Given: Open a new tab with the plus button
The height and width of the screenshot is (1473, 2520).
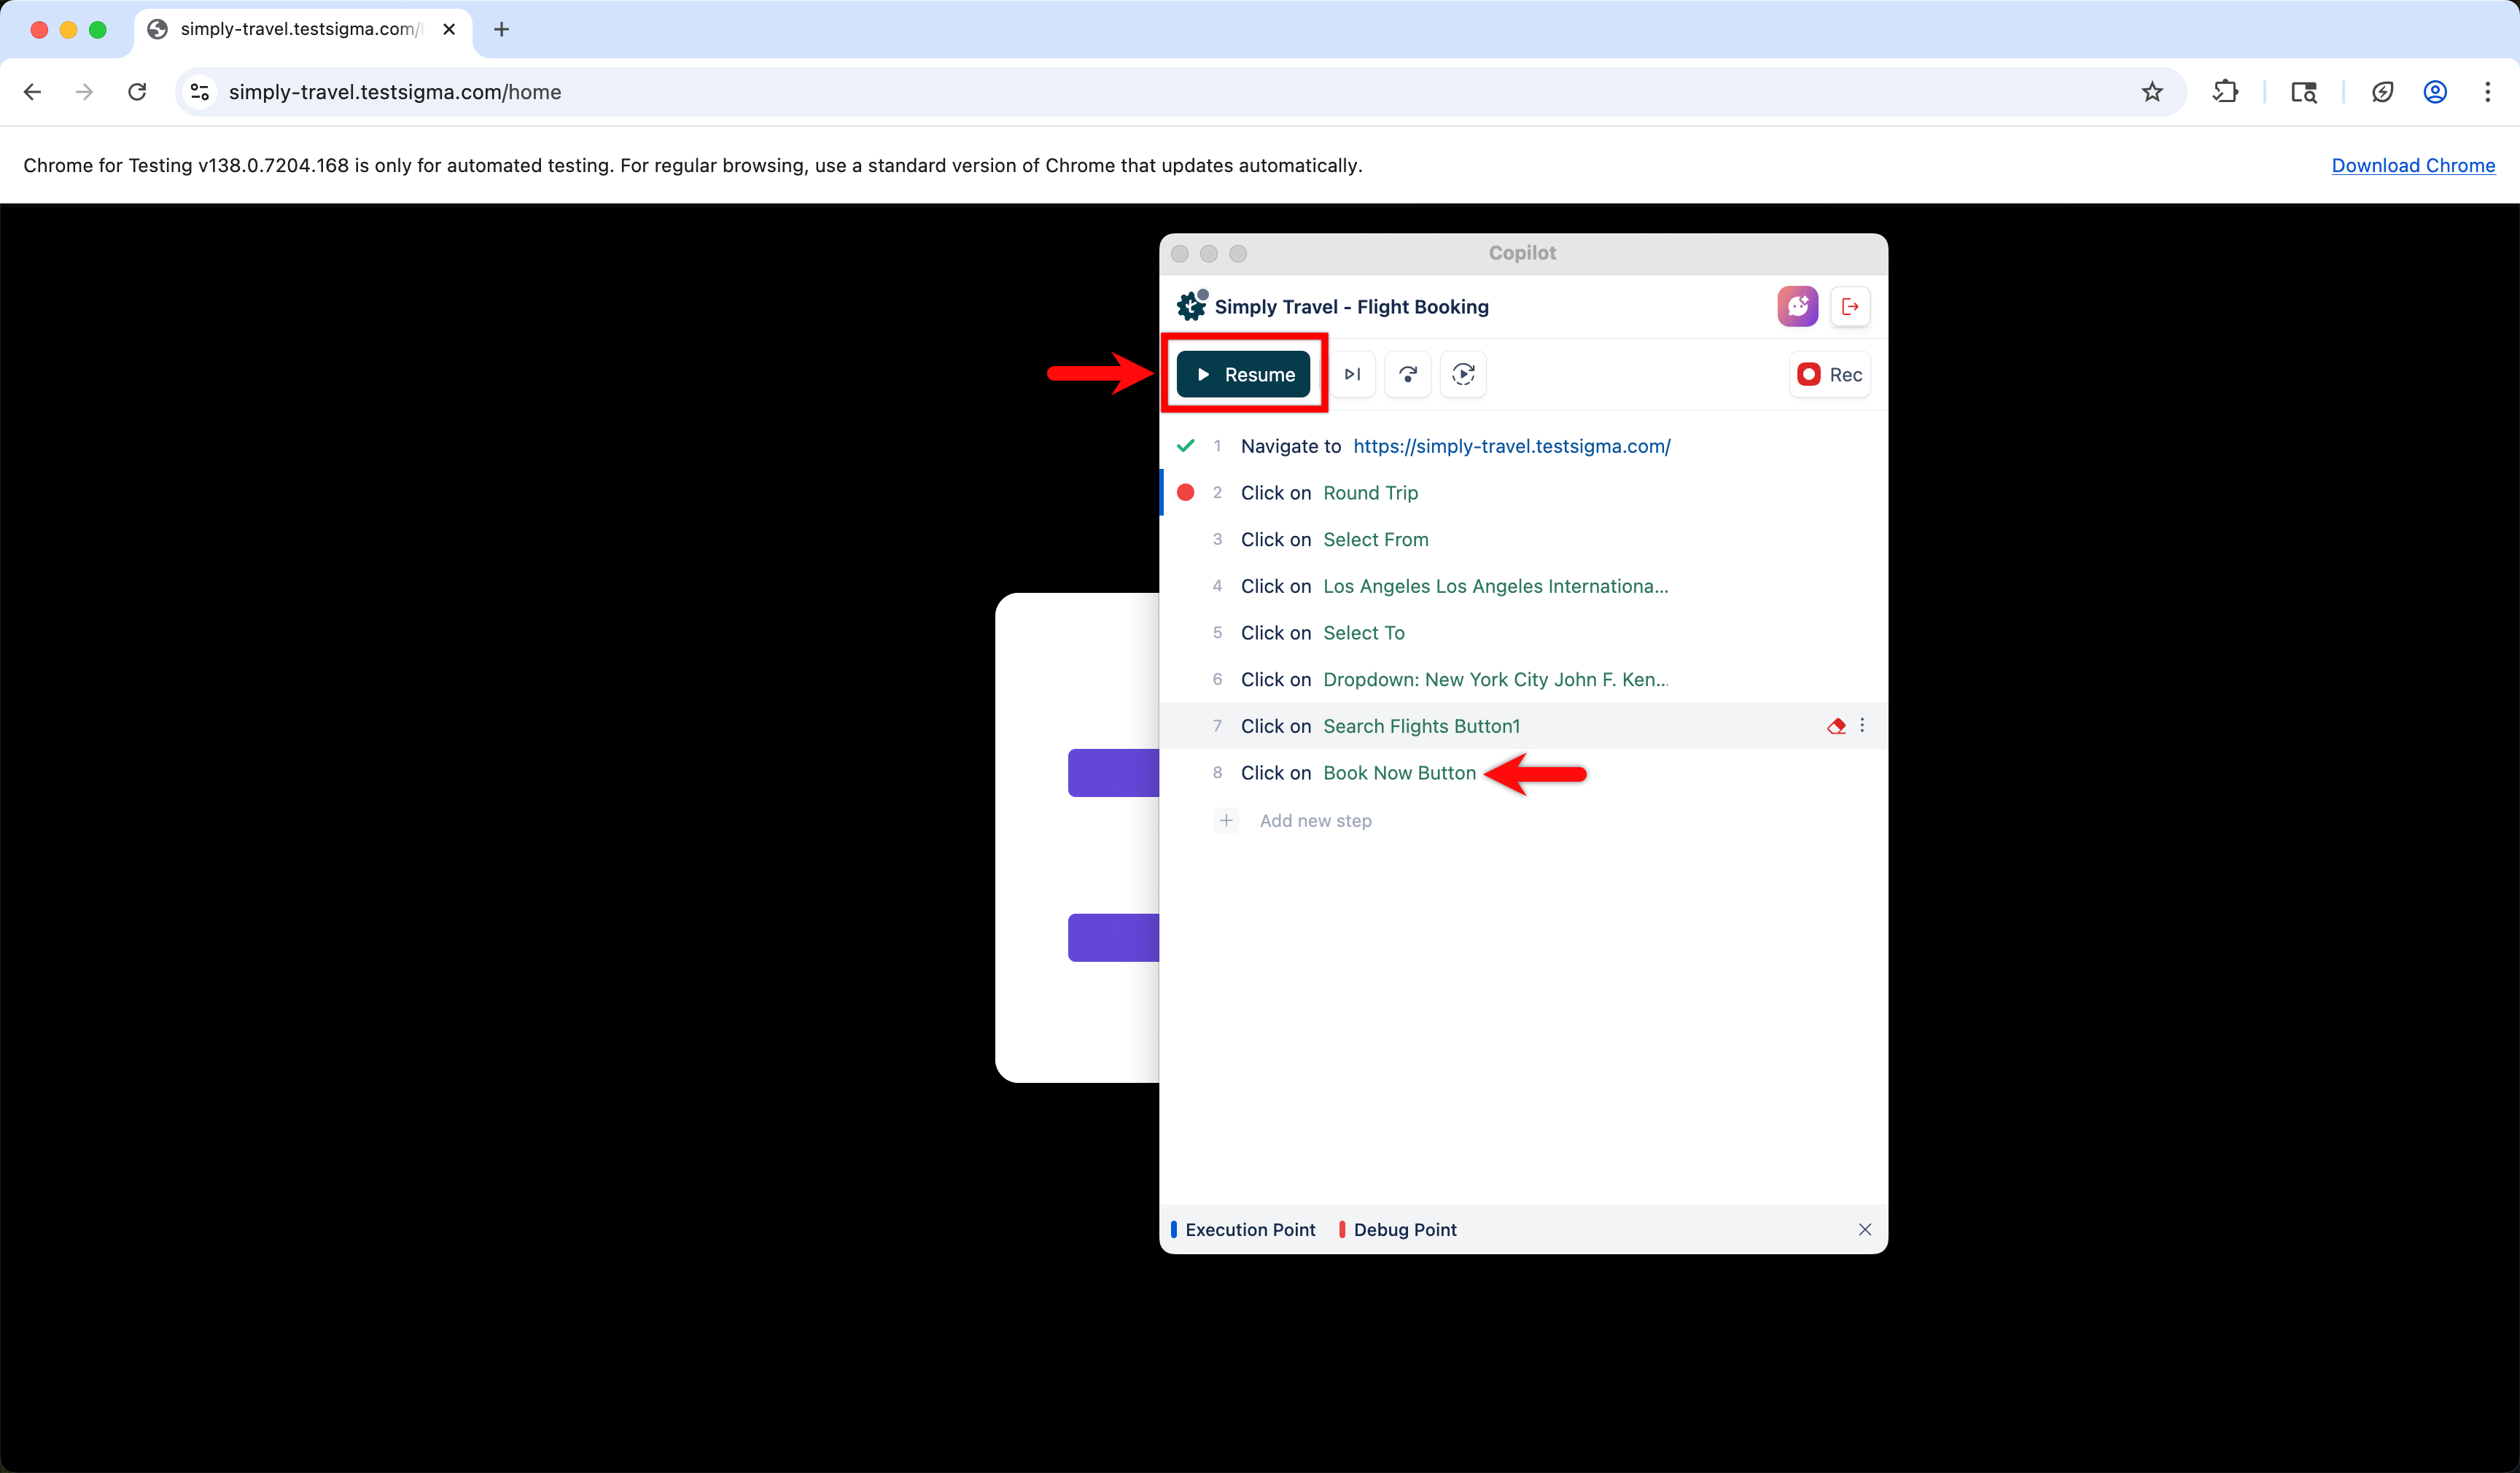Looking at the screenshot, I should tap(501, 29).
